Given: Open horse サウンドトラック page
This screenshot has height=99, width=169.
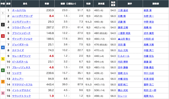Looking at the screenshot, I should pos(21,96).
